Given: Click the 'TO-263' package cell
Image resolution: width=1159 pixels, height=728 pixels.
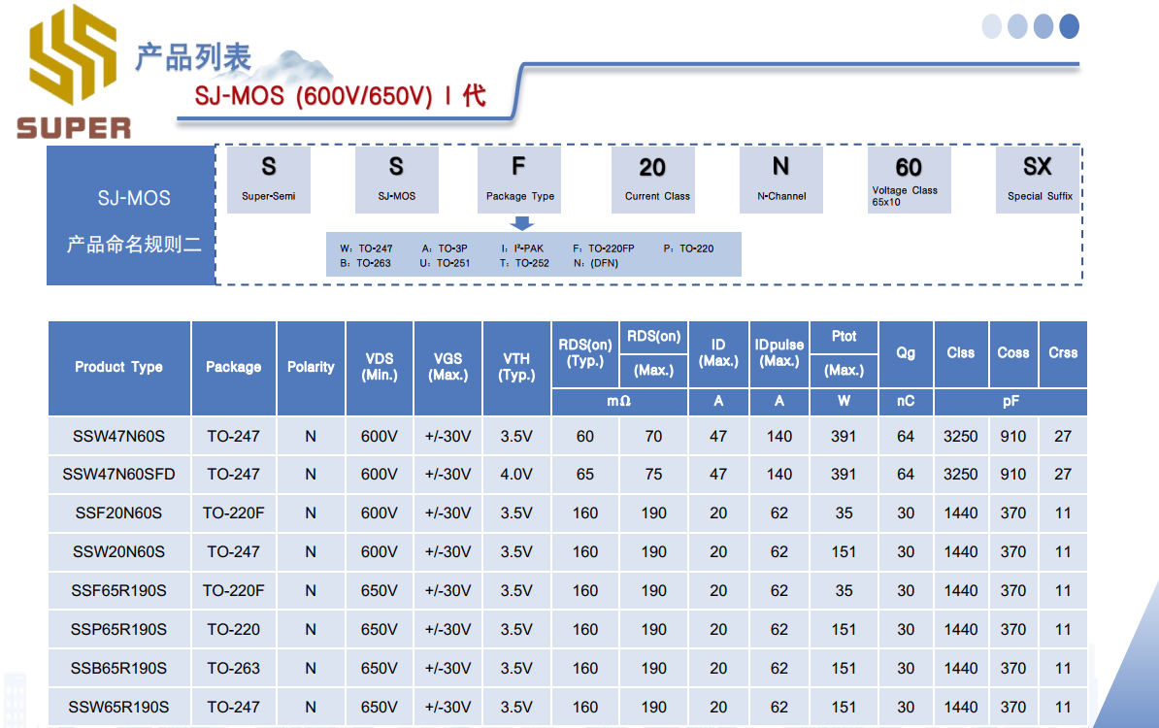Looking at the screenshot, I should tap(234, 668).
